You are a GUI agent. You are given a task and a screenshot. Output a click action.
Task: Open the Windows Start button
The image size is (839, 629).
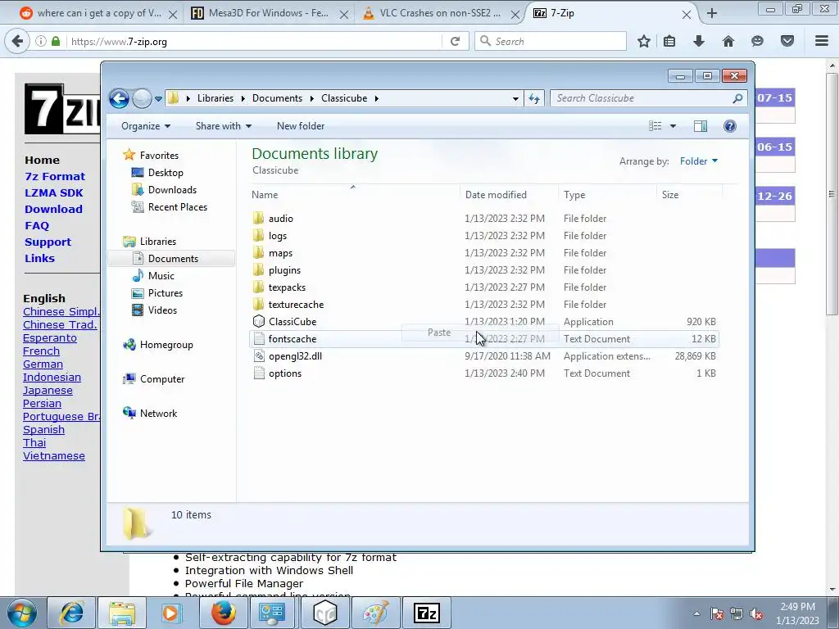pyautogui.click(x=22, y=613)
